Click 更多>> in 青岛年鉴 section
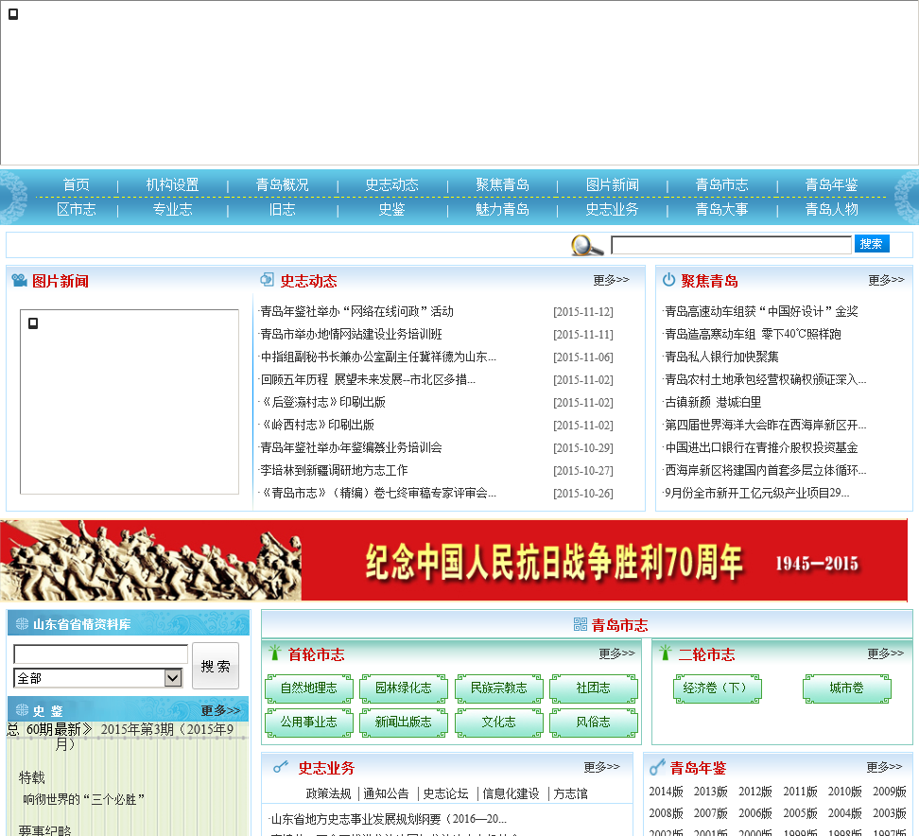This screenshot has width=919, height=836. (884, 767)
